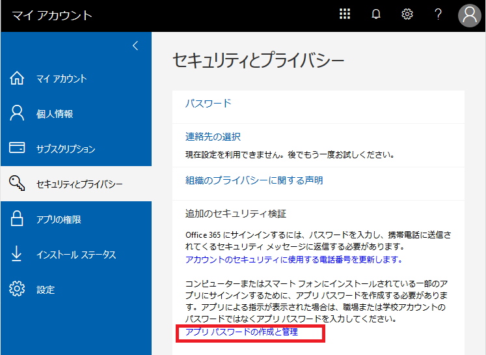
Task: Click the help question mark icon
Action: [439, 15]
